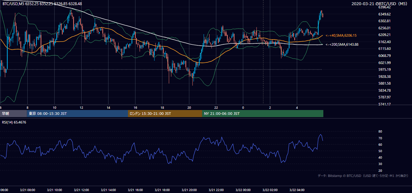Click the 40 SMA 6206.15 label

coord(341,35)
